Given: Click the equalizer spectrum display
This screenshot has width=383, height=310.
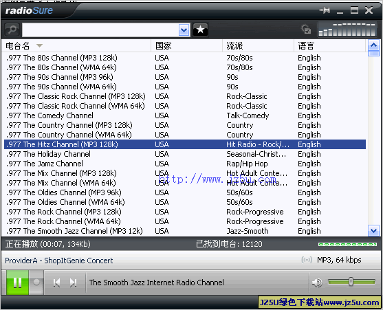Looking at the screenshot, I should point(347,30).
